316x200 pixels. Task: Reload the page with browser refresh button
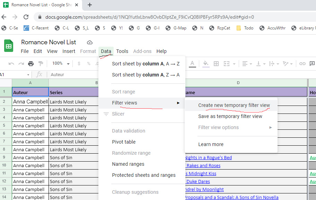[26, 17]
